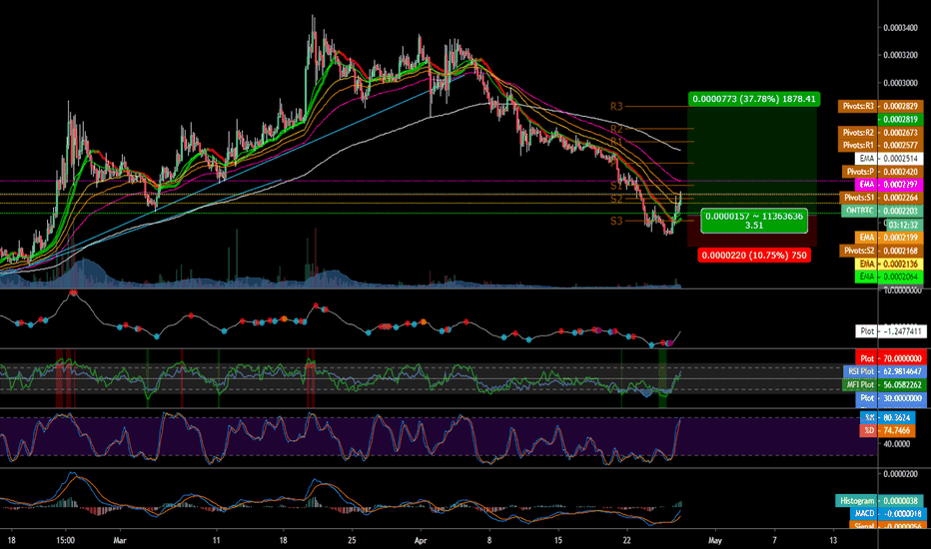931x549 pixels.
Task: Click the 7 date axis label
Action: click(774, 540)
